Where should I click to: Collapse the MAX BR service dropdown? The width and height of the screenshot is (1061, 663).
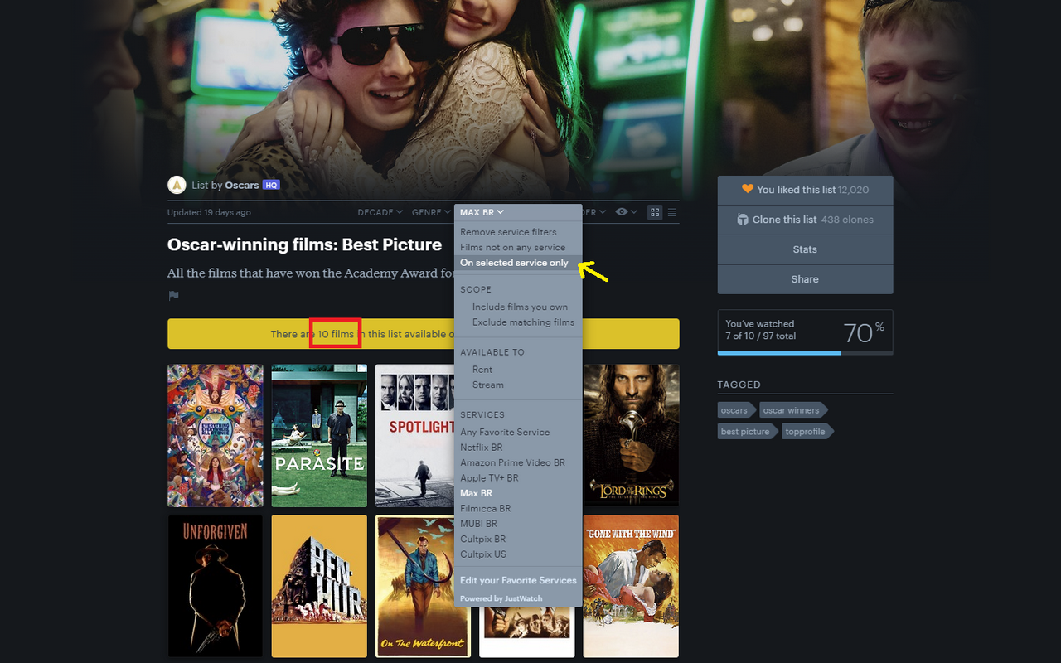(x=482, y=213)
